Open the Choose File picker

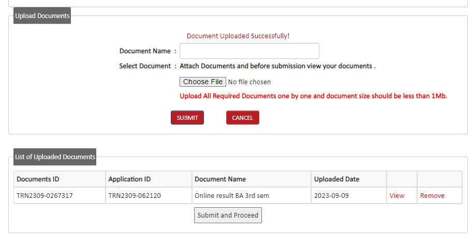point(203,82)
